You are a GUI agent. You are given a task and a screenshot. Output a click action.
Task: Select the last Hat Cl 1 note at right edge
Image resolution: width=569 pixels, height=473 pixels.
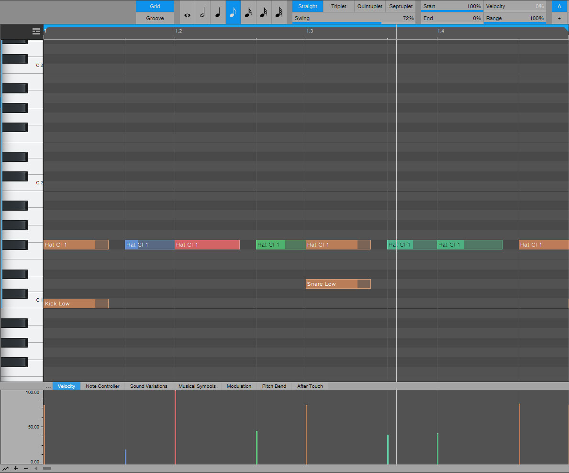[544, 245]
